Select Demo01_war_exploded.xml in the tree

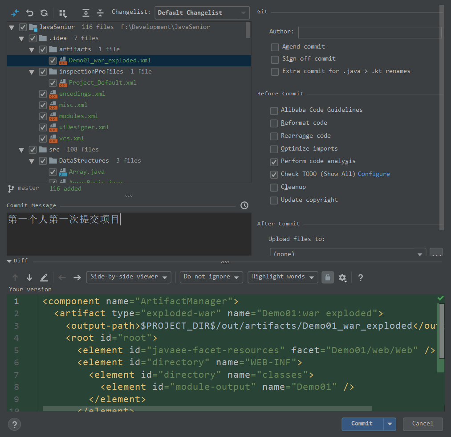(110, 61)
